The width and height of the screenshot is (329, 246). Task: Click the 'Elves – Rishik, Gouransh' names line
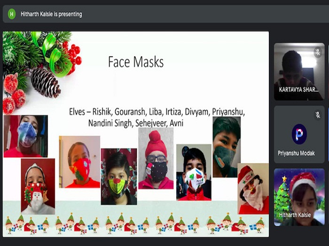coord(157,112)
